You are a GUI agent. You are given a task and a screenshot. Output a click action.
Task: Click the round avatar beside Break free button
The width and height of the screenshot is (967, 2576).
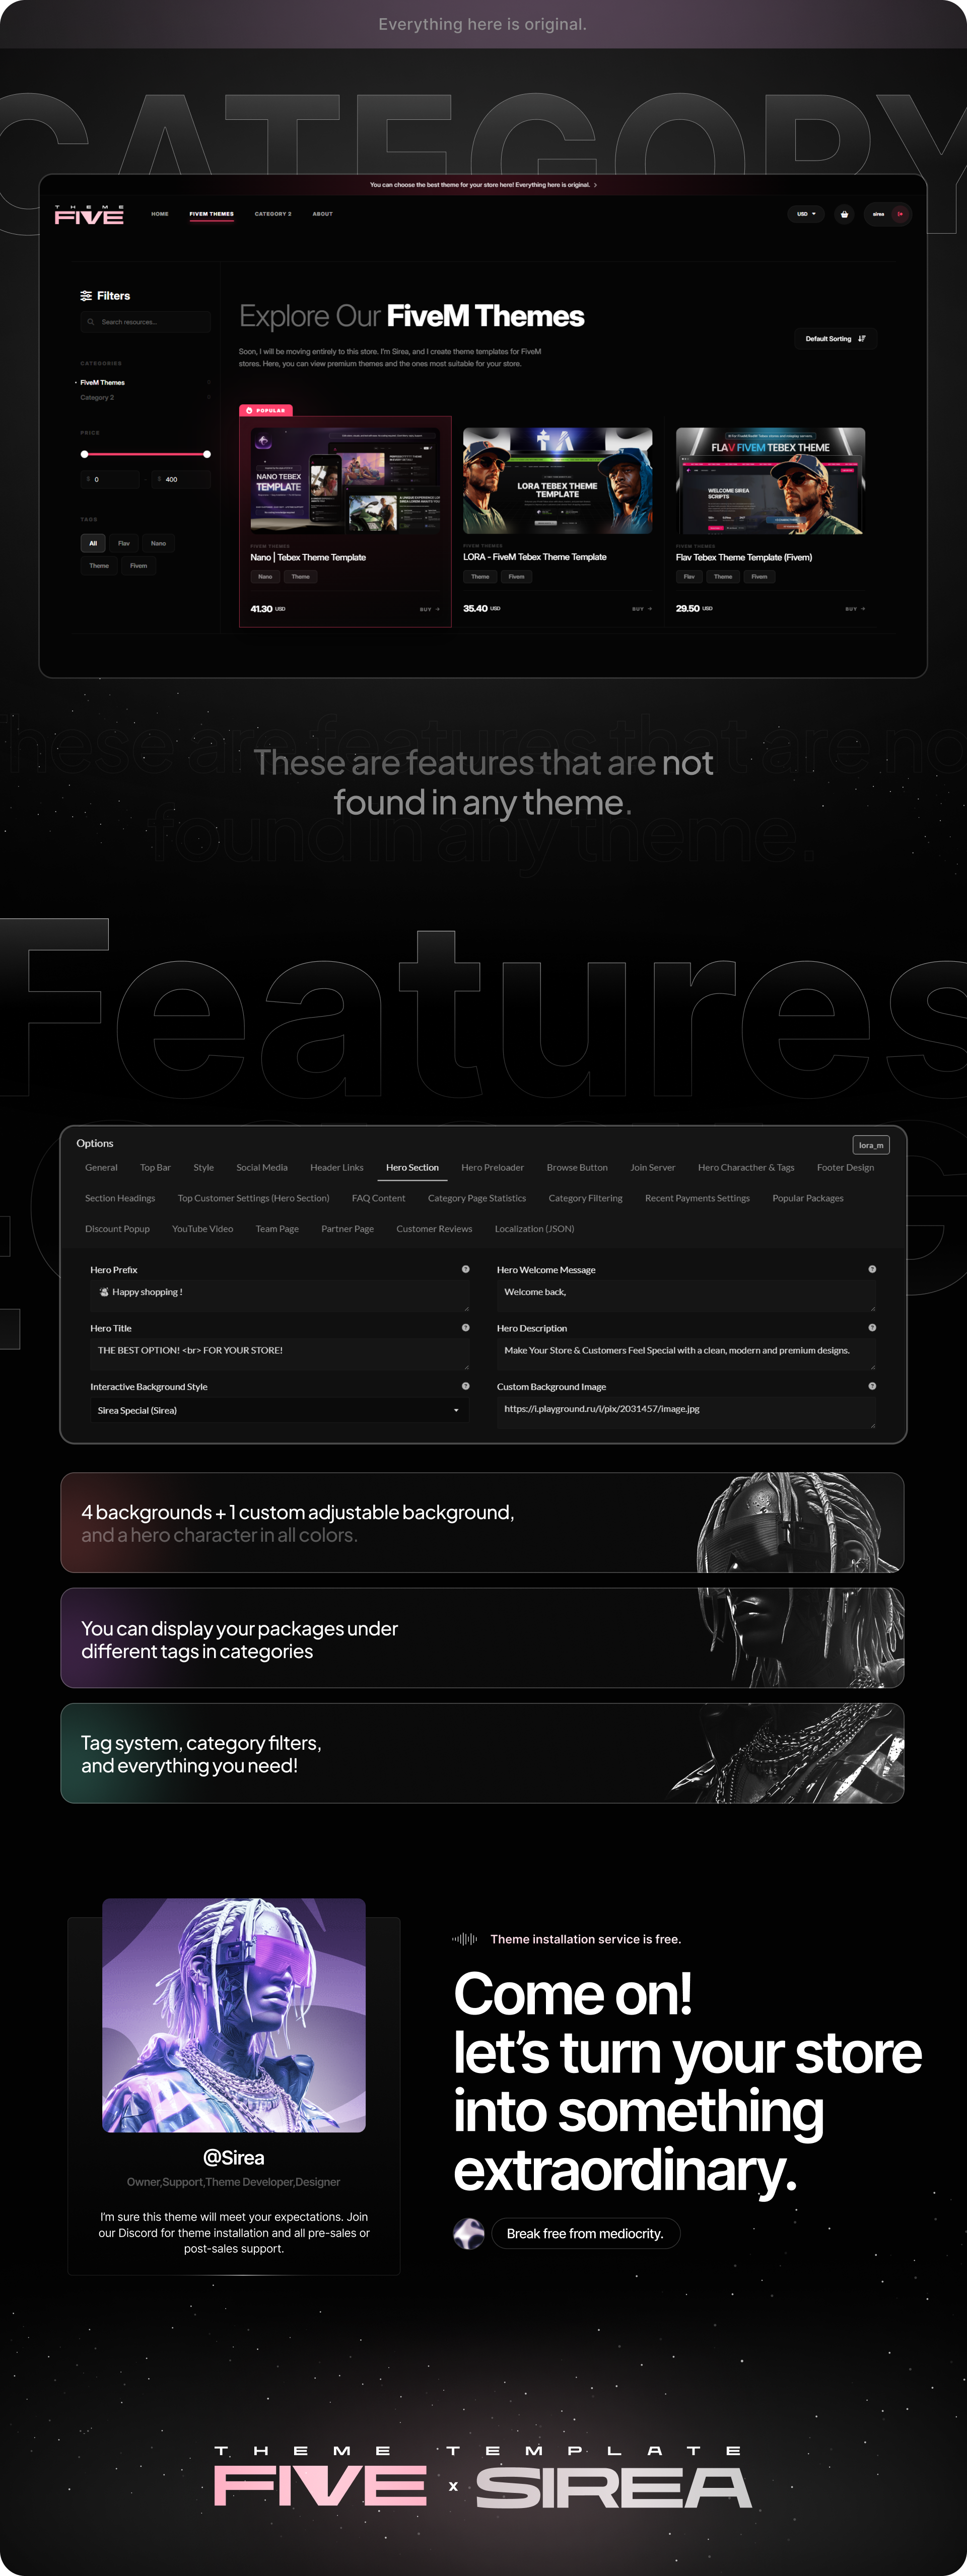[469, 2233]
